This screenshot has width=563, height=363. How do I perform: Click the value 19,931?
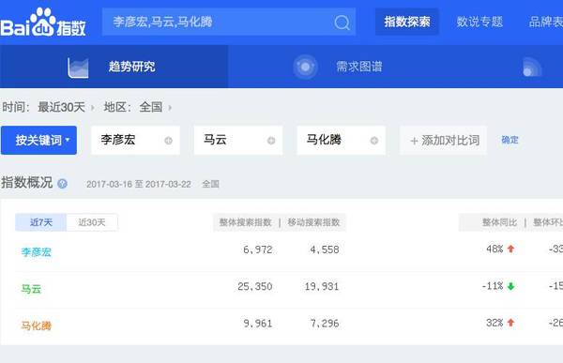[x=322, y=286]
